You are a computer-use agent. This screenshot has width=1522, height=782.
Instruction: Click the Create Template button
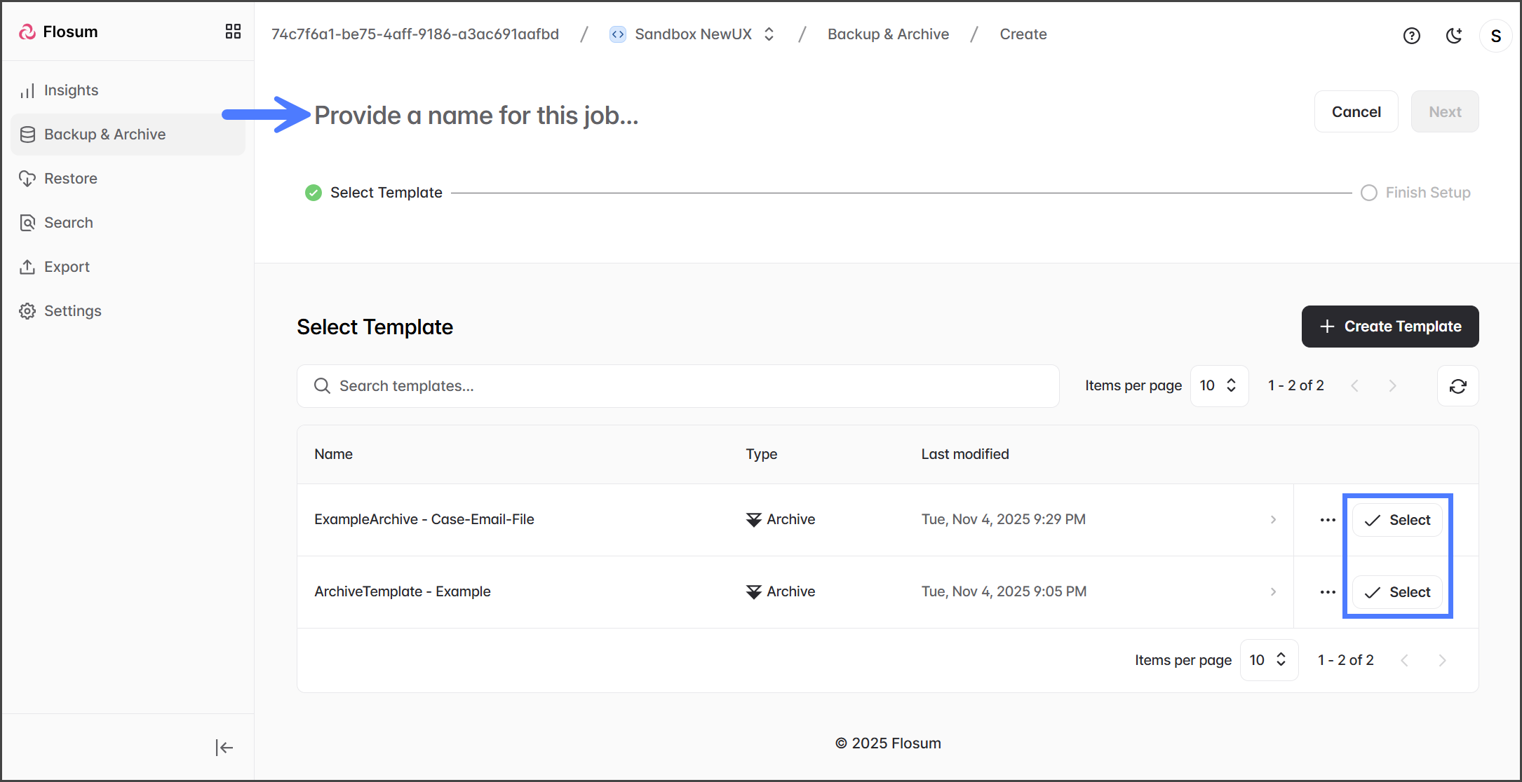[x=1389, y=327]
